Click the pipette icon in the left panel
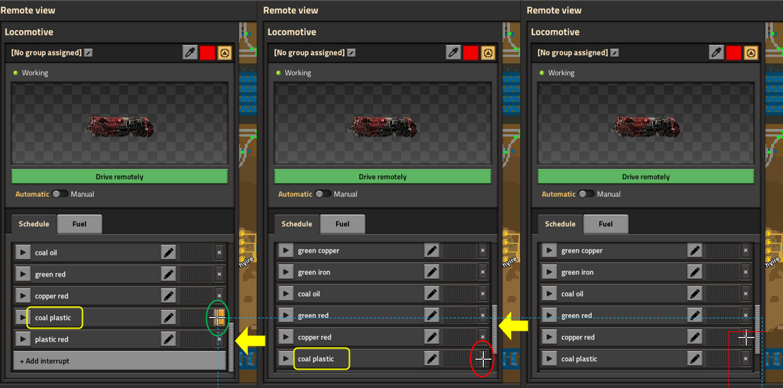783x388 pixels. coord(190,53)
